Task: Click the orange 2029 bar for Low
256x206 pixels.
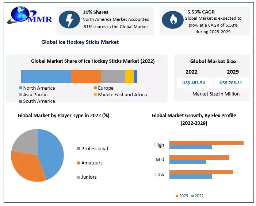Action: click(201, 172)
